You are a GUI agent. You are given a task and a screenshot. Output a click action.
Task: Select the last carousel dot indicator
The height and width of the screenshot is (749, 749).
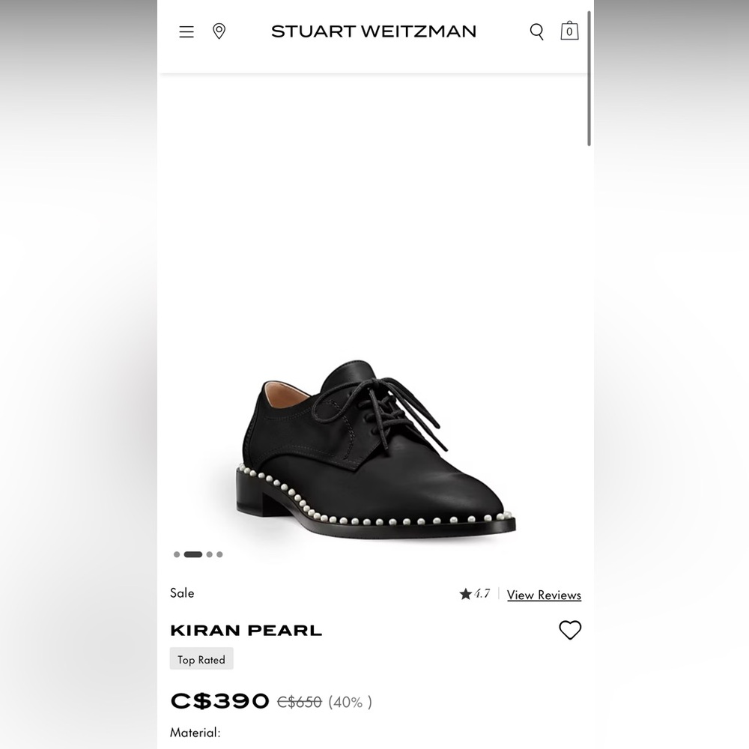point(219,554)
